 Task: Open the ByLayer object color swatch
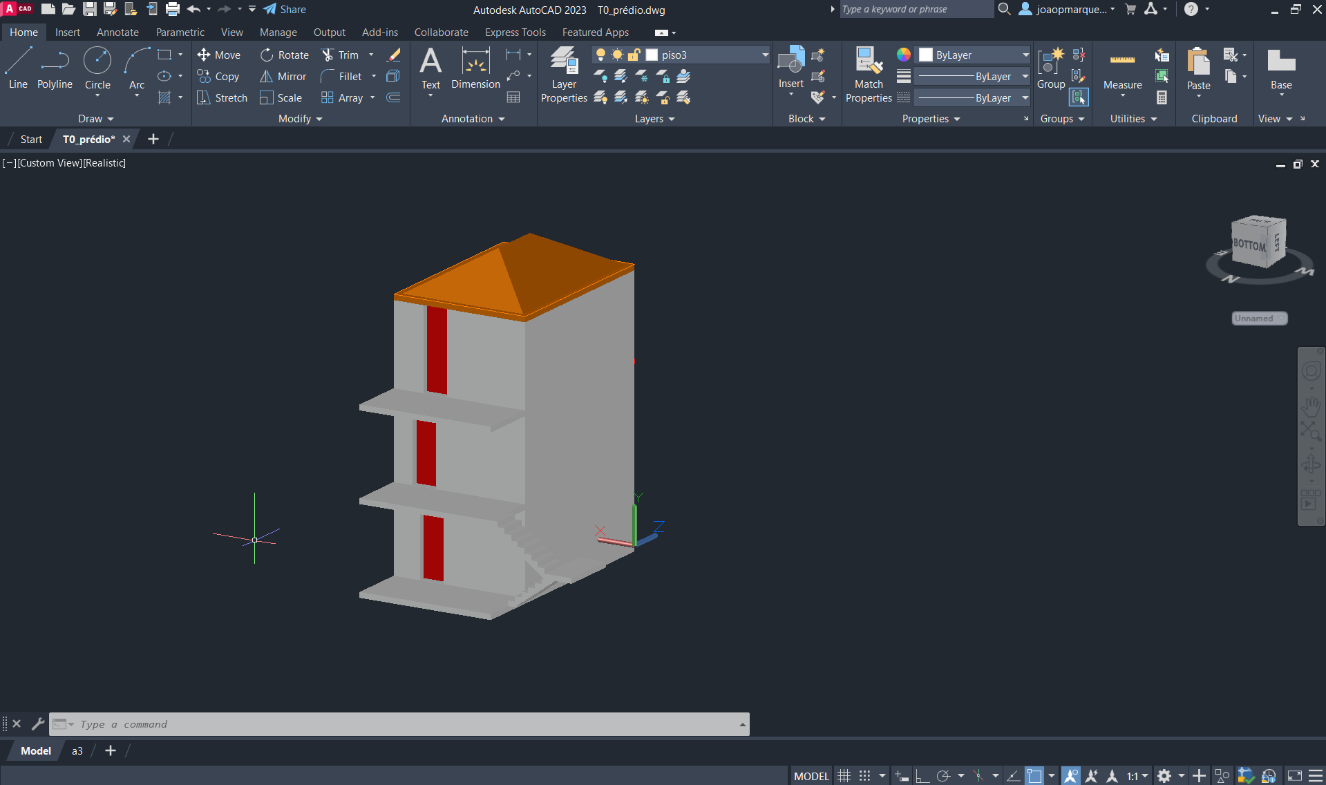pos(926,55)
